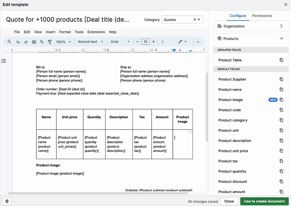This screenshot has height=206, width=291.
Task: Switch to the Permissions tab
Action: coord(262,16)
